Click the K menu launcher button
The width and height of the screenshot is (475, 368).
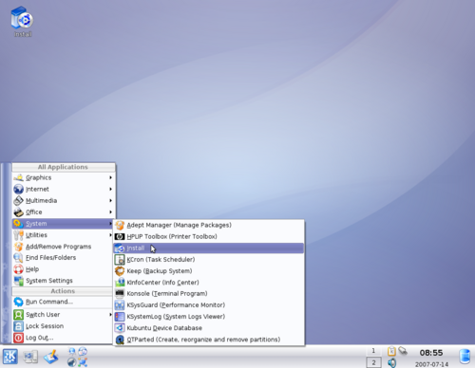click(10, 357)
